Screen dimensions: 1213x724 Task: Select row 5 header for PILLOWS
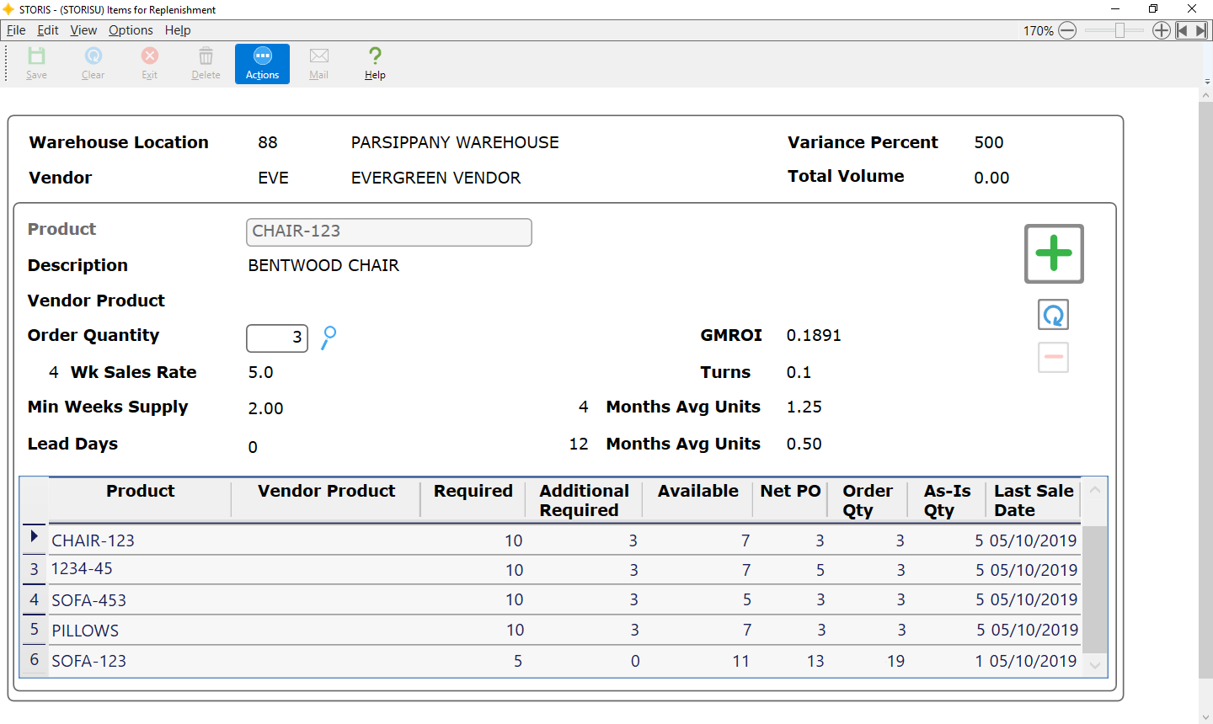pyautogui.click(x=34, y=630)
